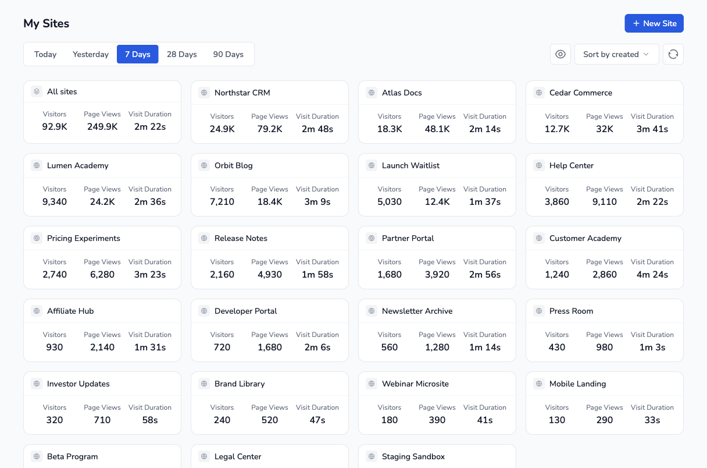Image resolution: width=707 pixels, height=468 pixels.
Task: Click the globe icon beside Legal Center
Action: tap(204, 456)
